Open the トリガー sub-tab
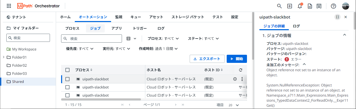The width and height of the screenshot is (356, 109). pyautogui.click(x=140, y=28)
